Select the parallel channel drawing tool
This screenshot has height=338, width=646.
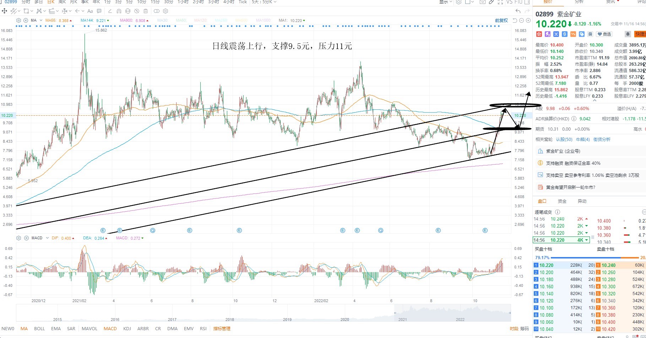click(x=51, y=11)
